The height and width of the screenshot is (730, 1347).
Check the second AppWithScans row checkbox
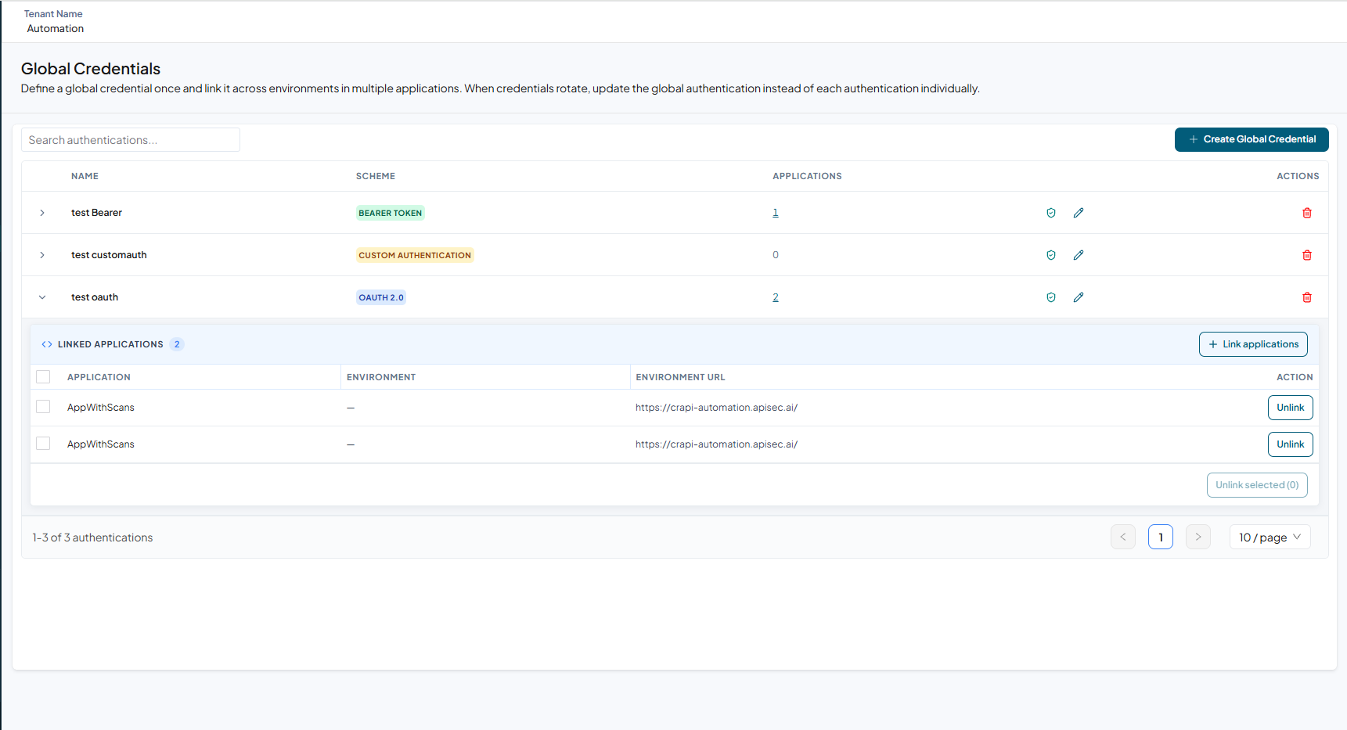coord(43,444)
